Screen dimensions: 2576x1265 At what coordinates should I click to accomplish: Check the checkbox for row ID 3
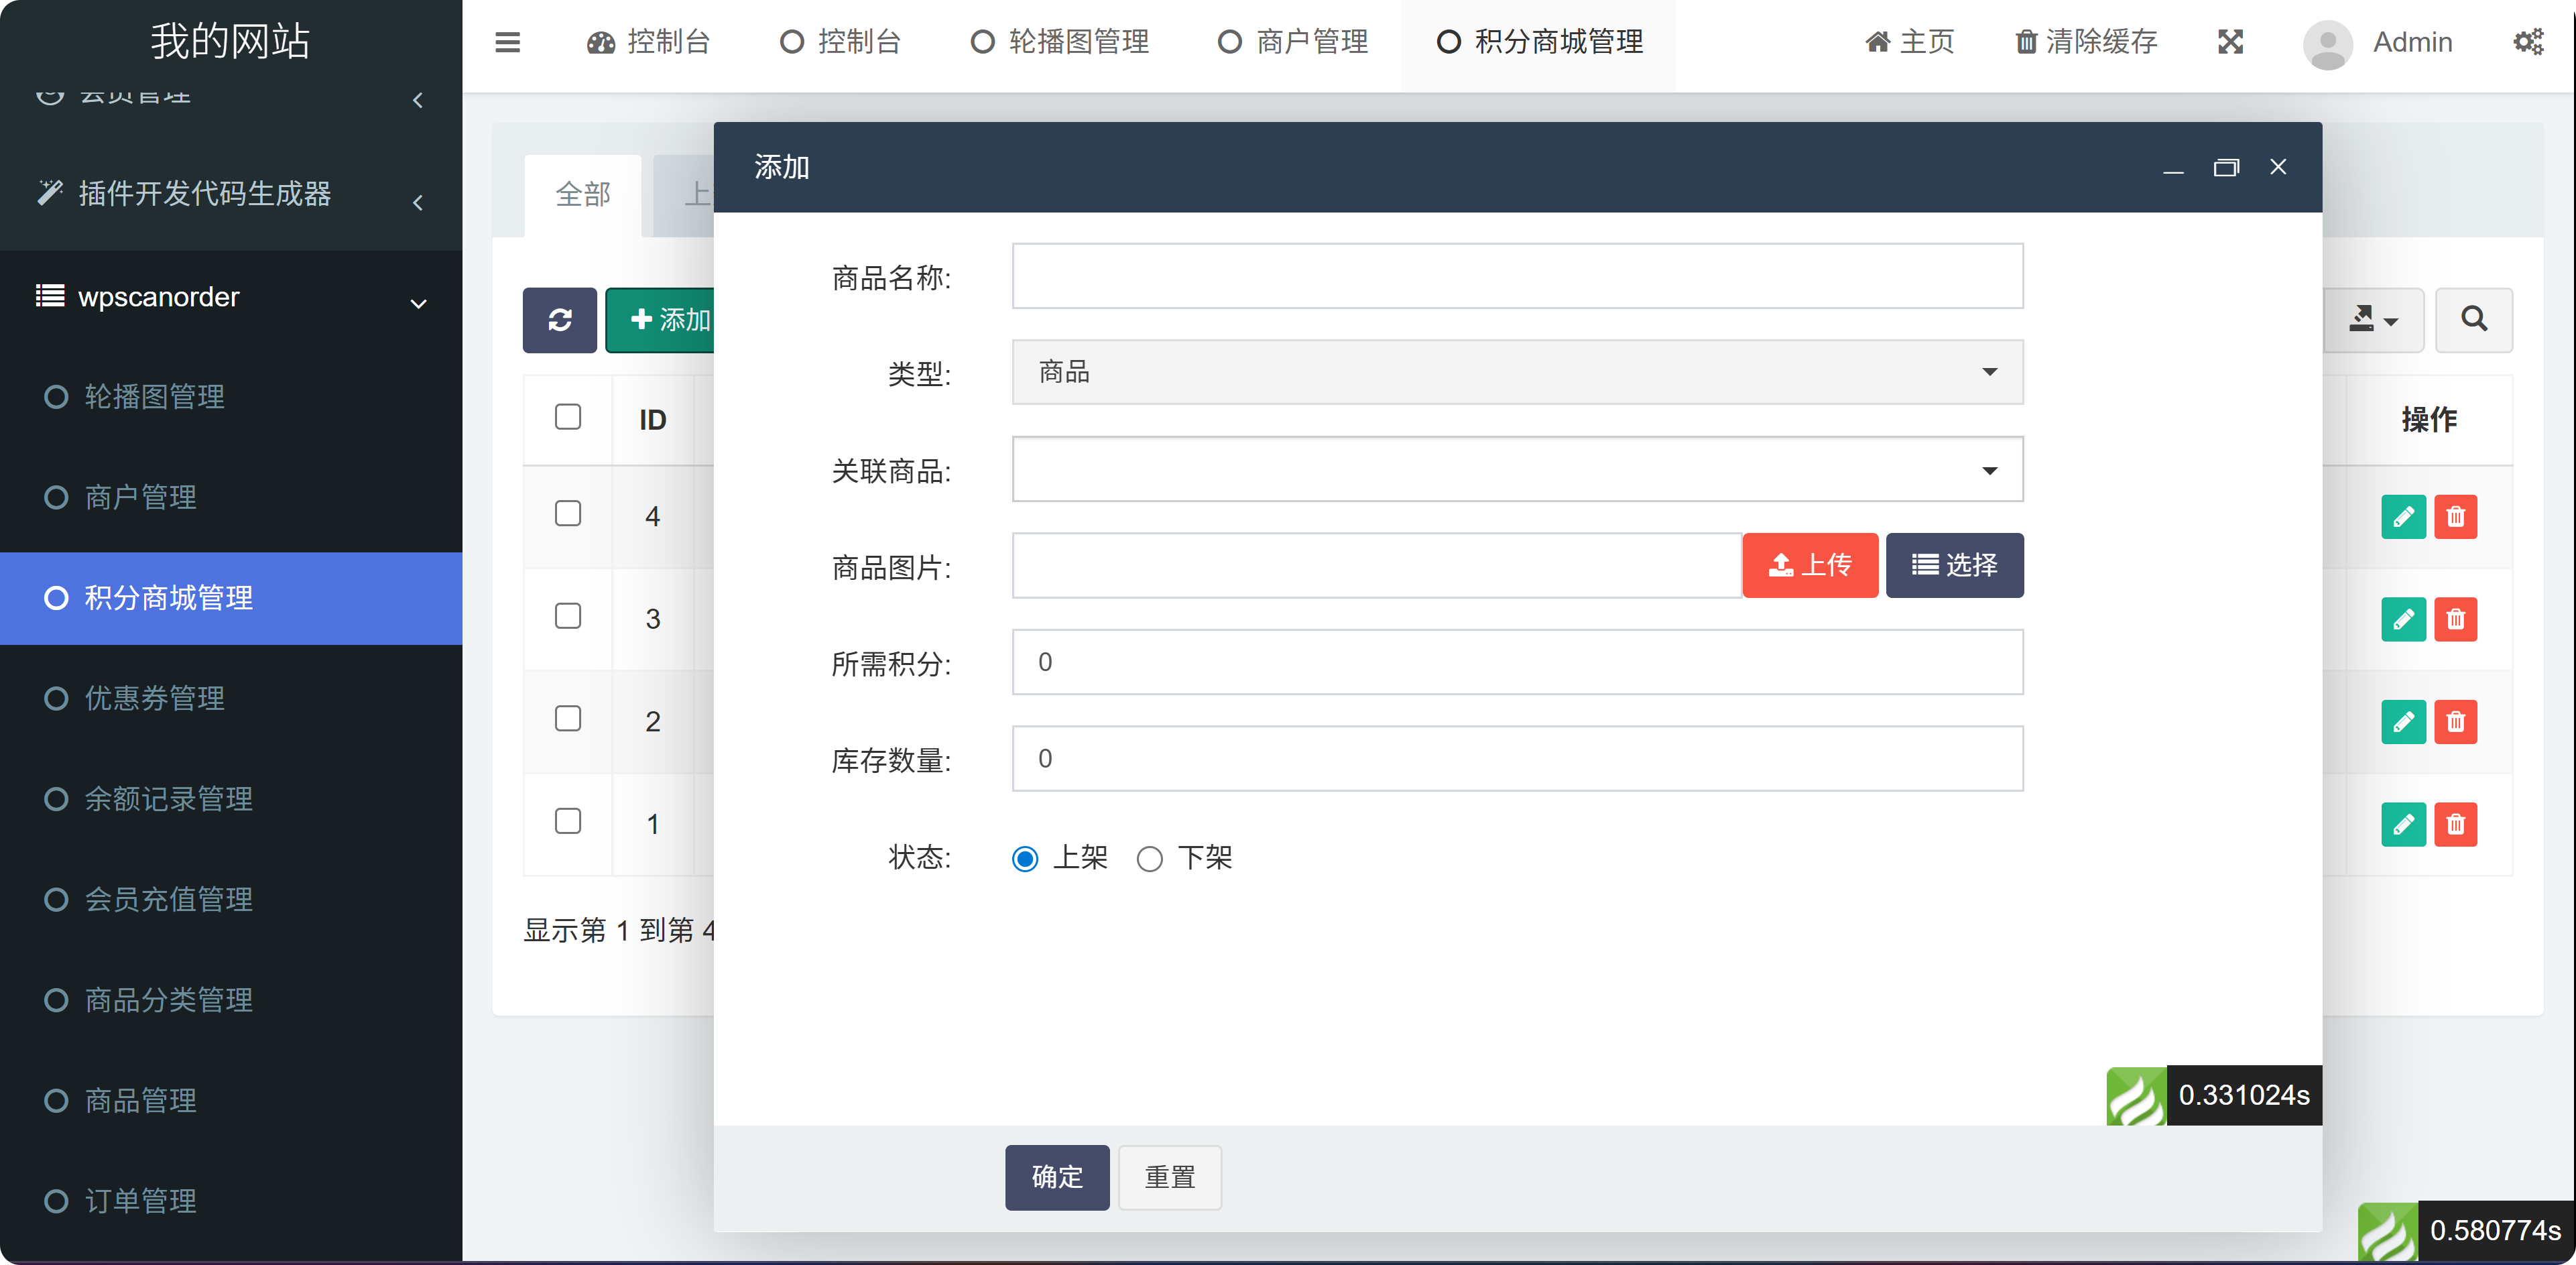[x=567, y=616]
